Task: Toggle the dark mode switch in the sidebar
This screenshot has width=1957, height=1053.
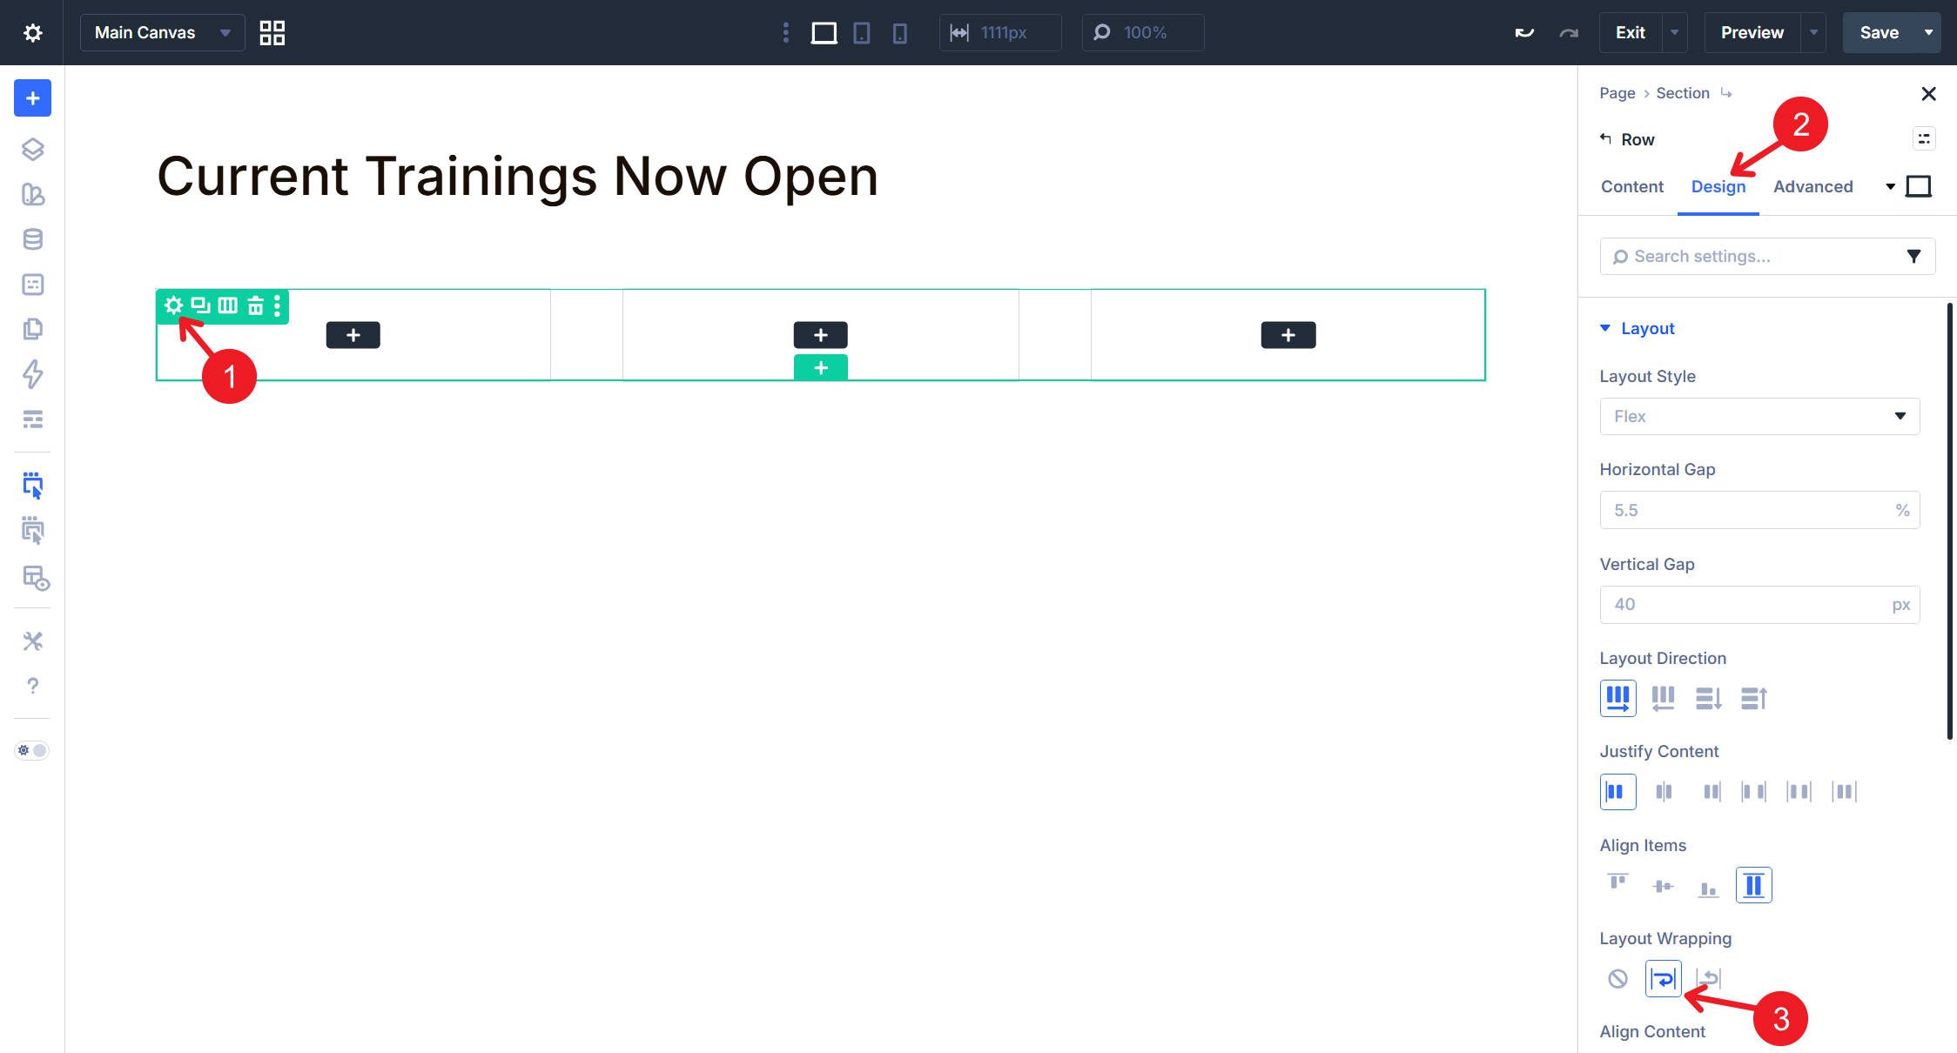Action: tap(32, 750)
